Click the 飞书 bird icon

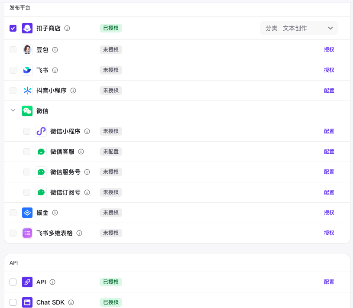click(27, 70)
